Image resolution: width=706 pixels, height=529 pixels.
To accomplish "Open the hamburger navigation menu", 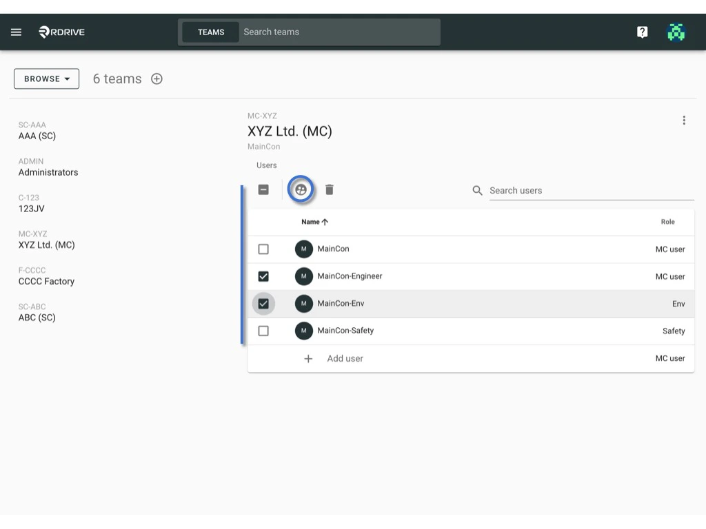I will pos(16,32).
